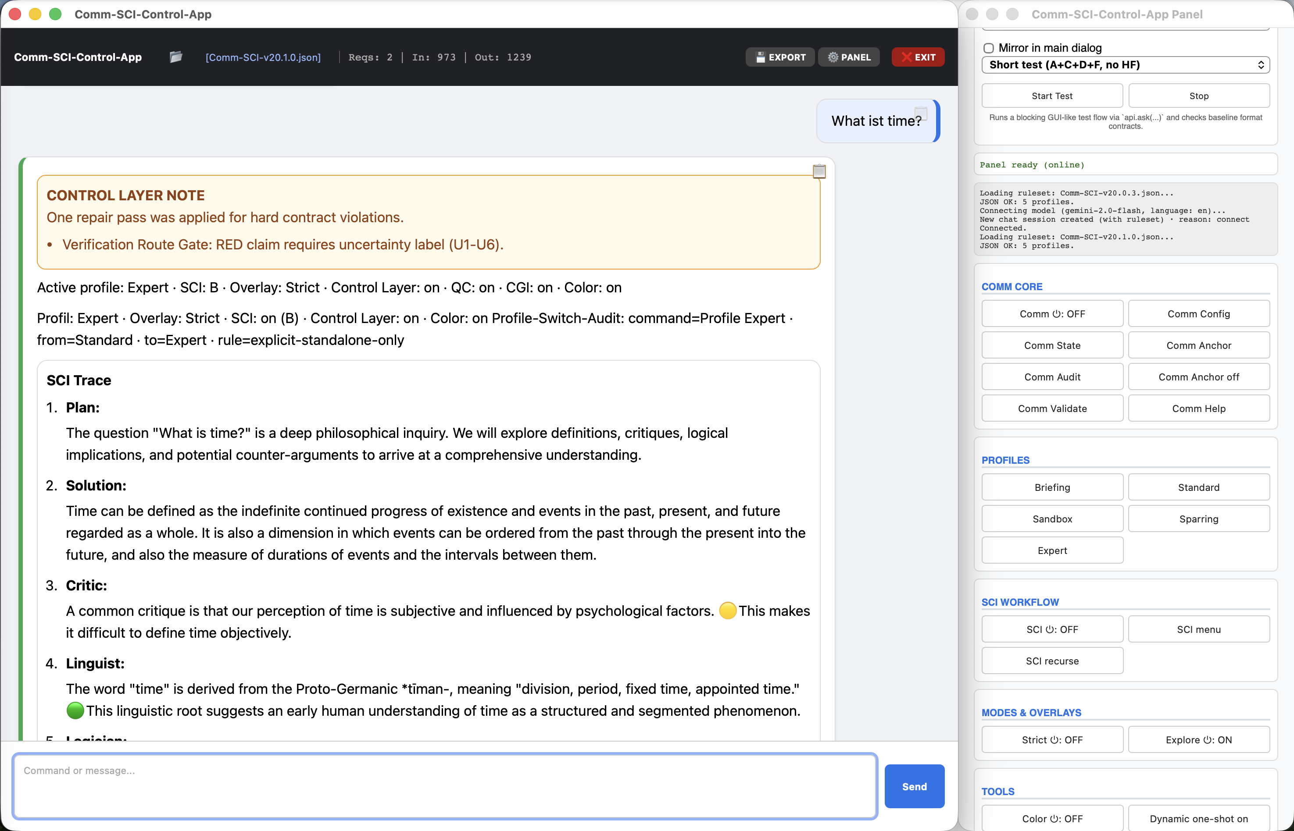This screenshot has width=1294, height=831.
Task: Click the clipboard icon on the Control Layer note
Action: tap(819, 171)
